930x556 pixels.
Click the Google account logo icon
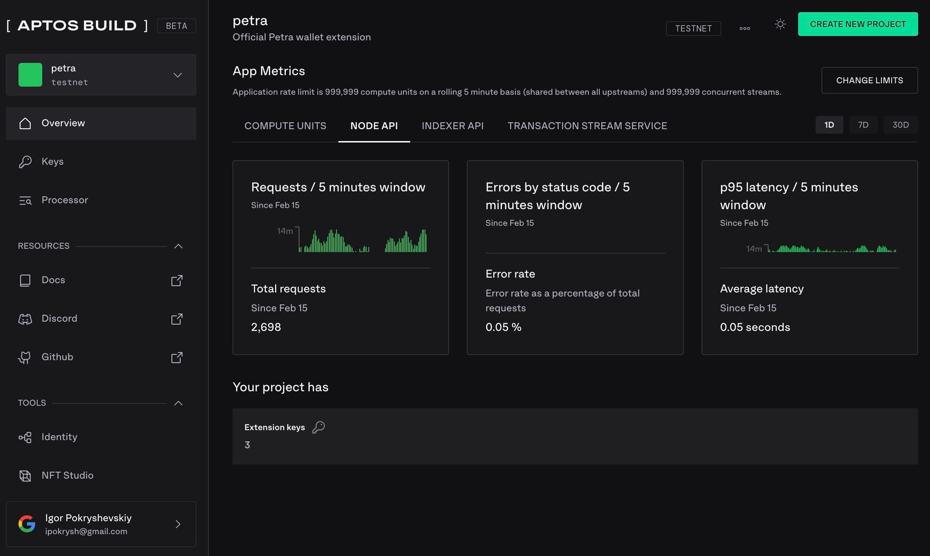27,524
